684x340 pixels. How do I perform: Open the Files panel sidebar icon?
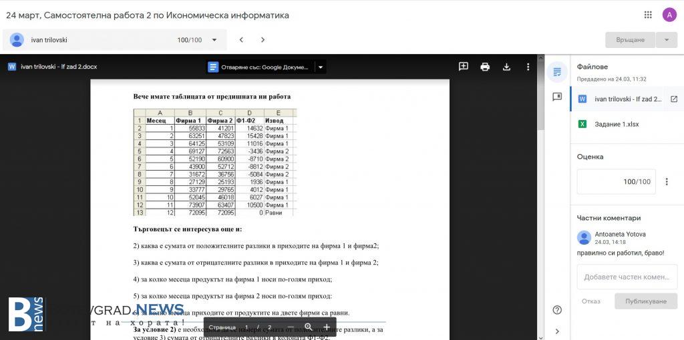point(557,72)
